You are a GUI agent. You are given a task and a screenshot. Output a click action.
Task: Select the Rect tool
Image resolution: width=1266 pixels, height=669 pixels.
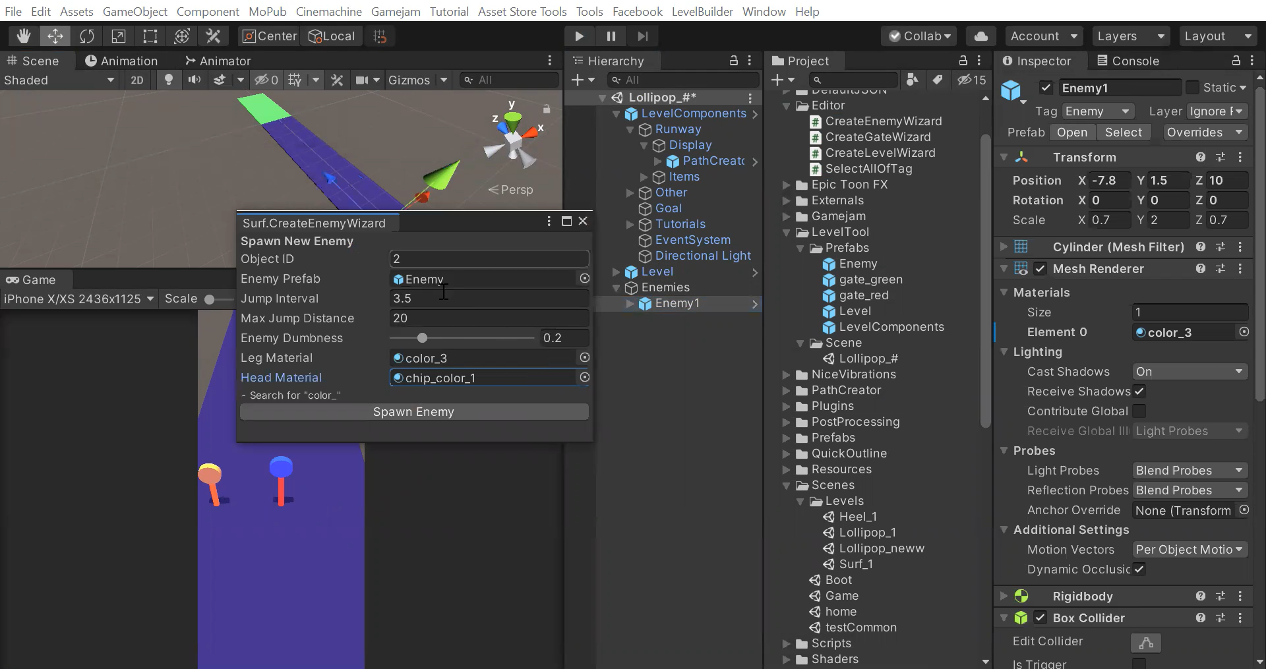pos(150,36)
